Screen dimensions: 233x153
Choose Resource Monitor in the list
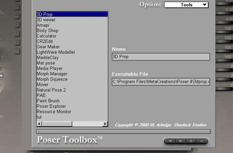pos(72,111)
